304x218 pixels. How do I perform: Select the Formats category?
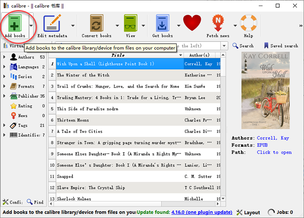point(26,87)
